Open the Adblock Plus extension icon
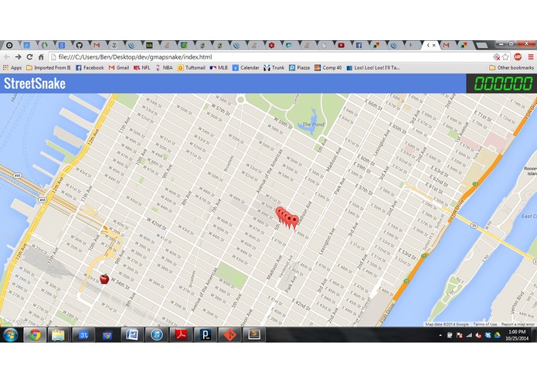The image size is (537, 382). [518, 57]
